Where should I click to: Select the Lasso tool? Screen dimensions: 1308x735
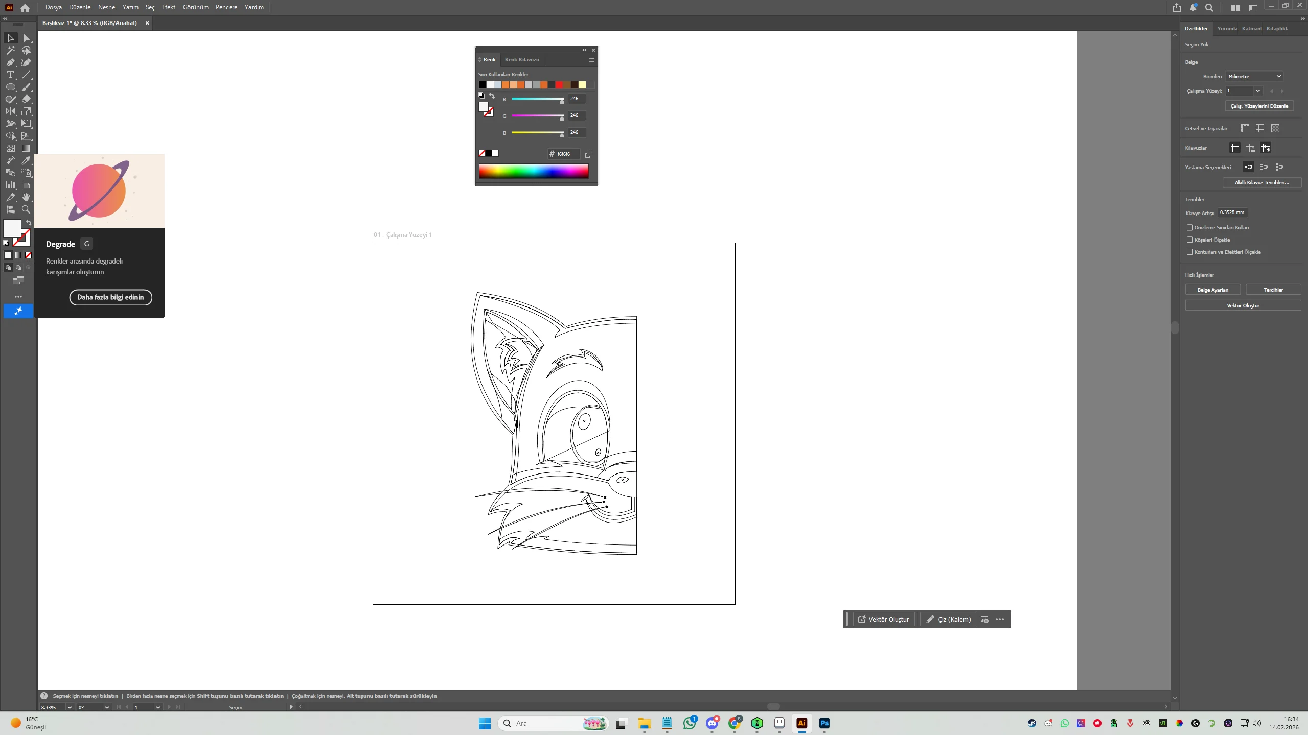click(26, 51)
